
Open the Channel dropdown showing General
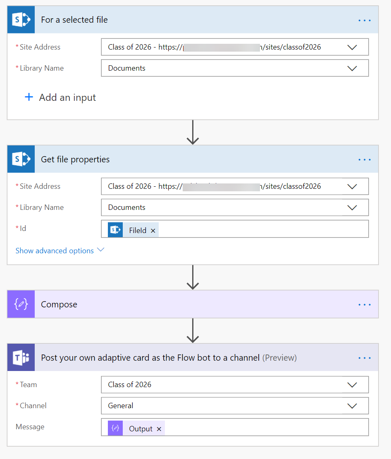353,405
